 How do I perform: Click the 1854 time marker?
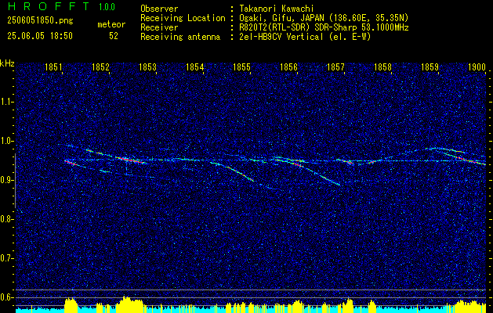pos(195,67)
